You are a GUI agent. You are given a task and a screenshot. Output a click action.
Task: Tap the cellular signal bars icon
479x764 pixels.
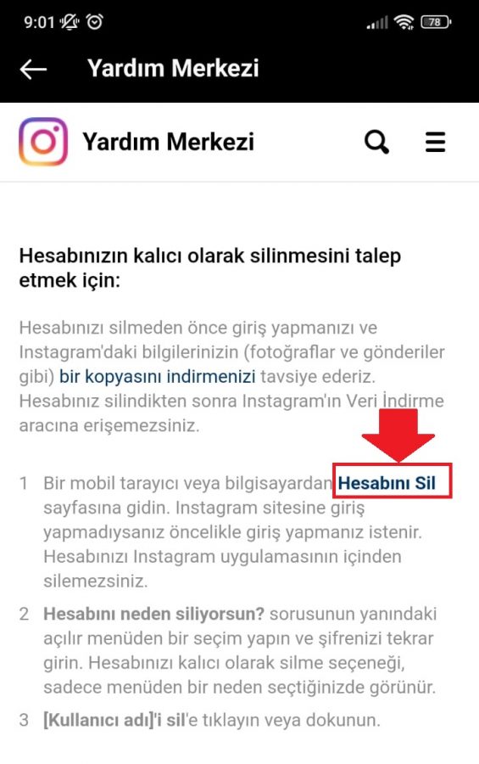[x=377, y=22]
